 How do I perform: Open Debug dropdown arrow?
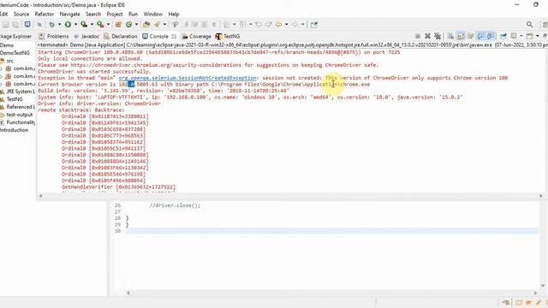click(x=59, y=25)
